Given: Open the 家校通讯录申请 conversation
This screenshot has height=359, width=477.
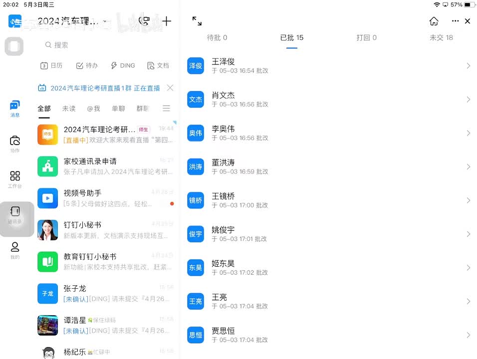Looking at the screenshot, I should point(106,166).
